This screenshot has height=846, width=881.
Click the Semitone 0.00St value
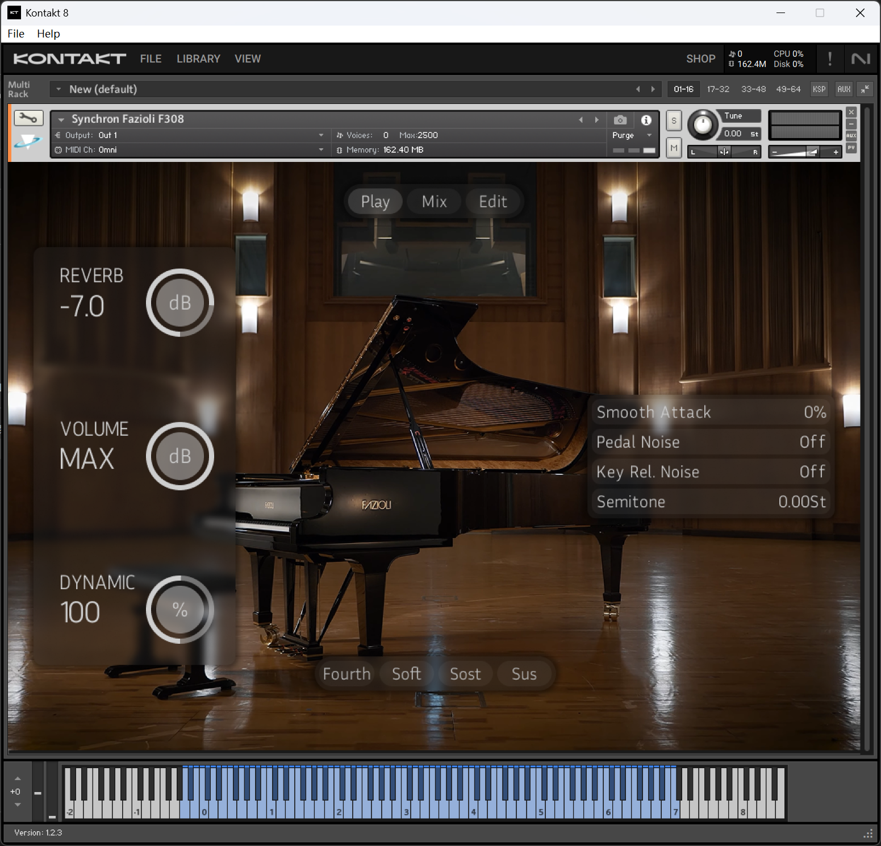point(802,502)
